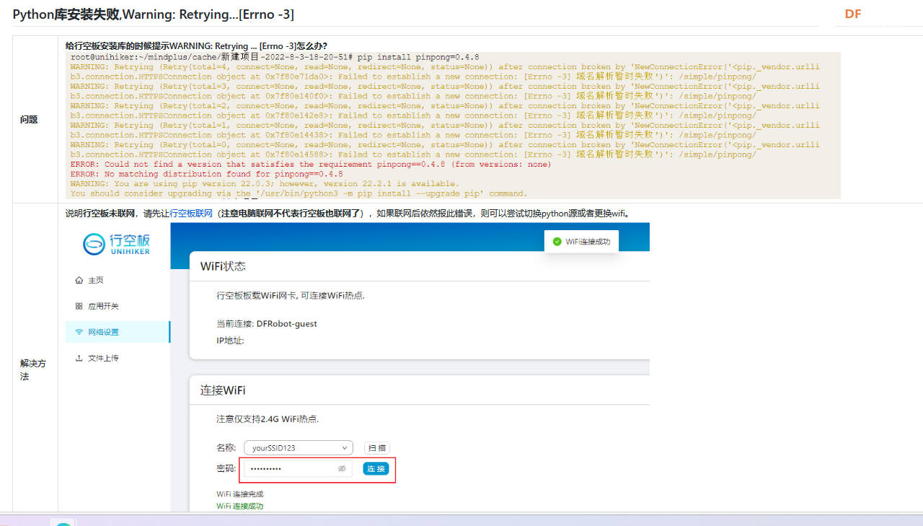Open 应用开关 in the sidebar
The width and height of the screenshot is (923, 526).
(97, 306)
